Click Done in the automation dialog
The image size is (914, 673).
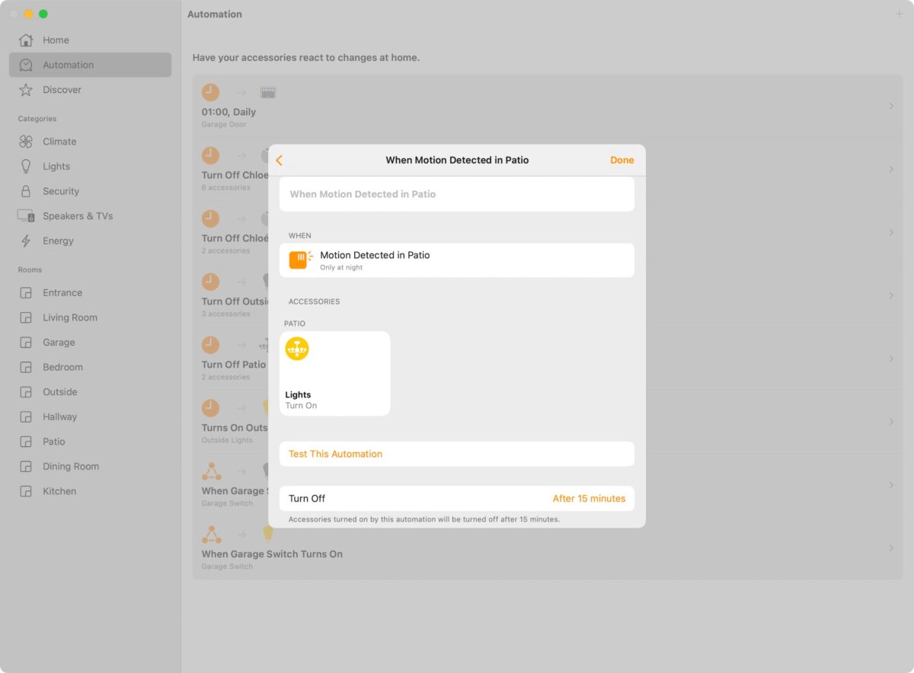pos(622,160)
